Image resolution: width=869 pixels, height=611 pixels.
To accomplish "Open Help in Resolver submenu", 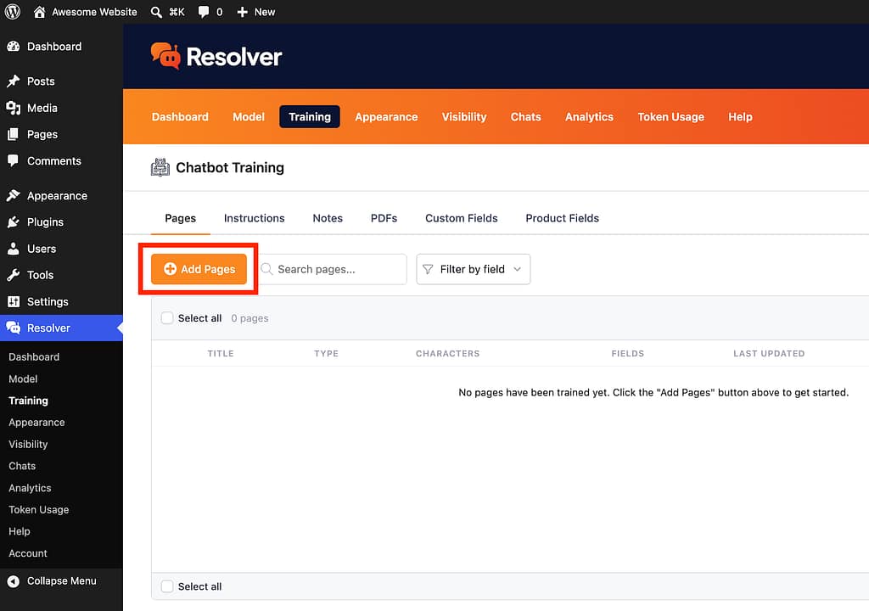I will coord(20,532).
